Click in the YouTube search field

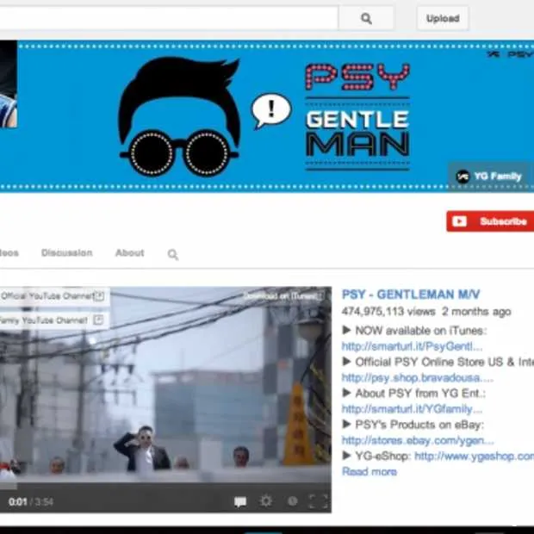[169, 18]
